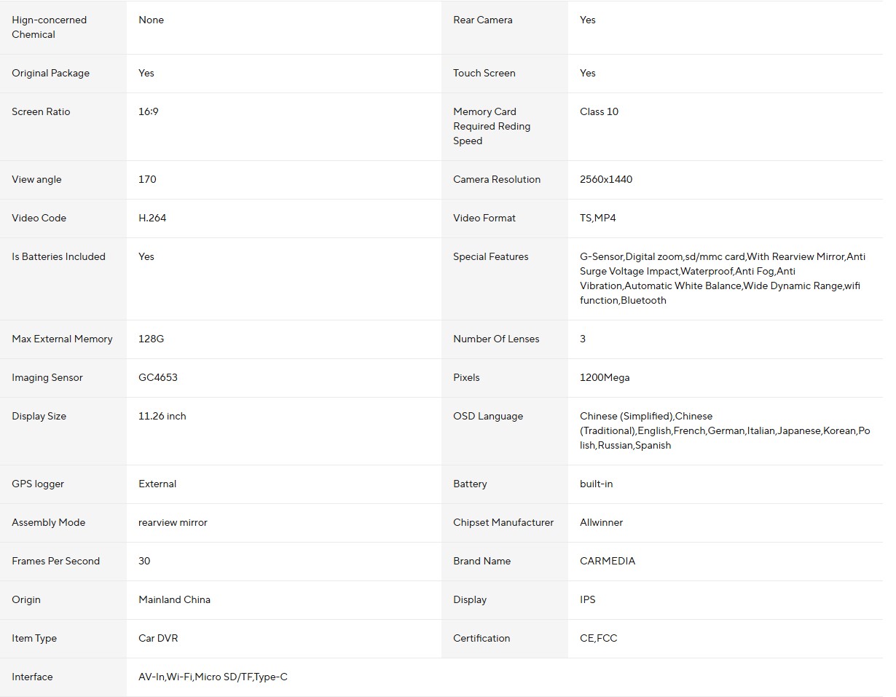
Task: Click the Display Size label
Action: click(x=39, y=416)
